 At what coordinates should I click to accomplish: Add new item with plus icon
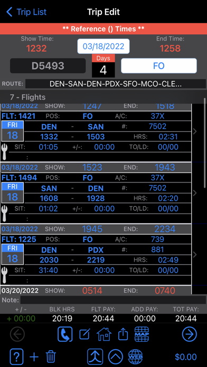[x=34, y=357]
